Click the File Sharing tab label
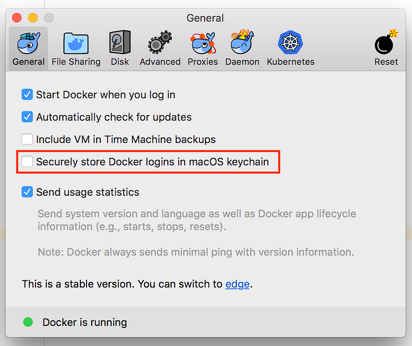Screen dimensions: 412x346 point(76,62)
